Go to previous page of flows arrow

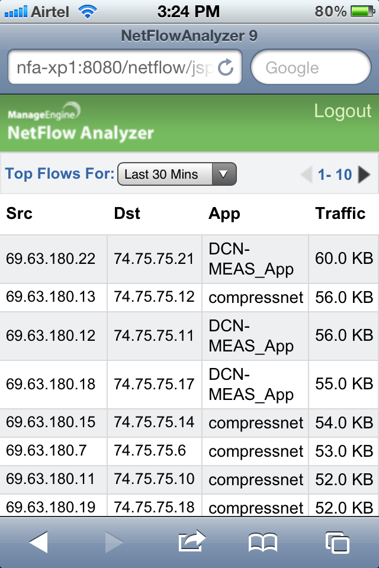pos(307,175)
